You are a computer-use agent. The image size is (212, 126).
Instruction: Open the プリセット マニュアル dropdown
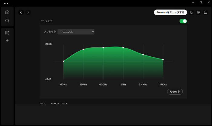[76, 32]
